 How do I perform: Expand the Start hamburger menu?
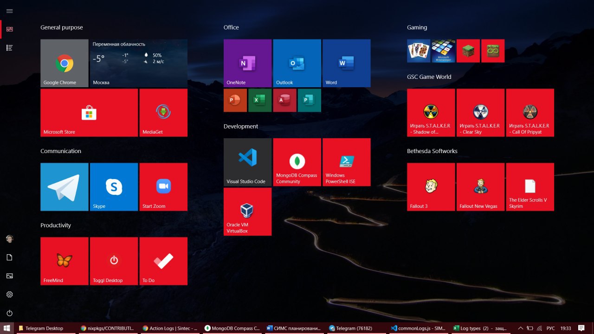point(9,11)
